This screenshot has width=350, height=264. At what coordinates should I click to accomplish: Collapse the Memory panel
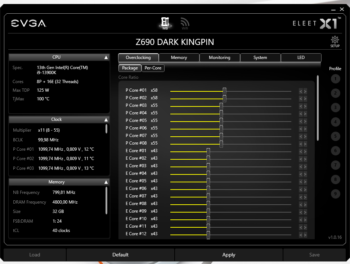tap(106, 182)
